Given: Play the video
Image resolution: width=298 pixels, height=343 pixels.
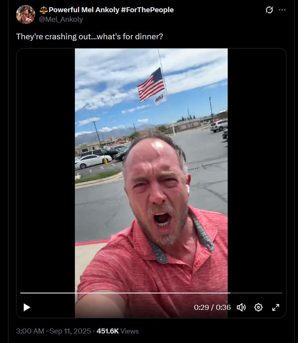Looking at the screenshot, I should [x=27, y=308].
